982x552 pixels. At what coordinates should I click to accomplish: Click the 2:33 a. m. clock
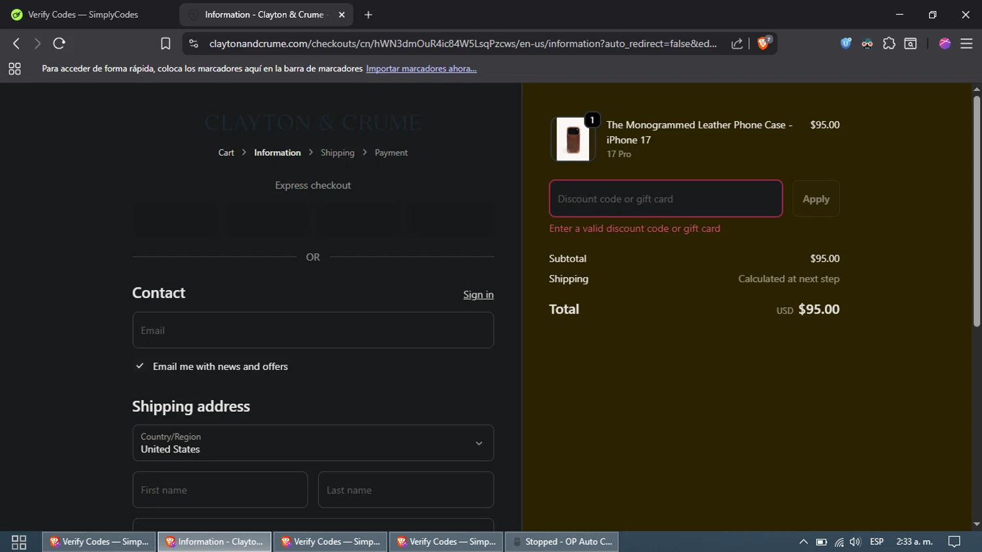915,542
